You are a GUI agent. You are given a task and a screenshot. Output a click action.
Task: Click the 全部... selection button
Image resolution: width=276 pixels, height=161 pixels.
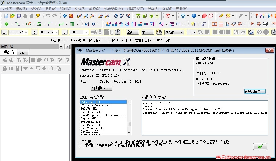[133, 32]
